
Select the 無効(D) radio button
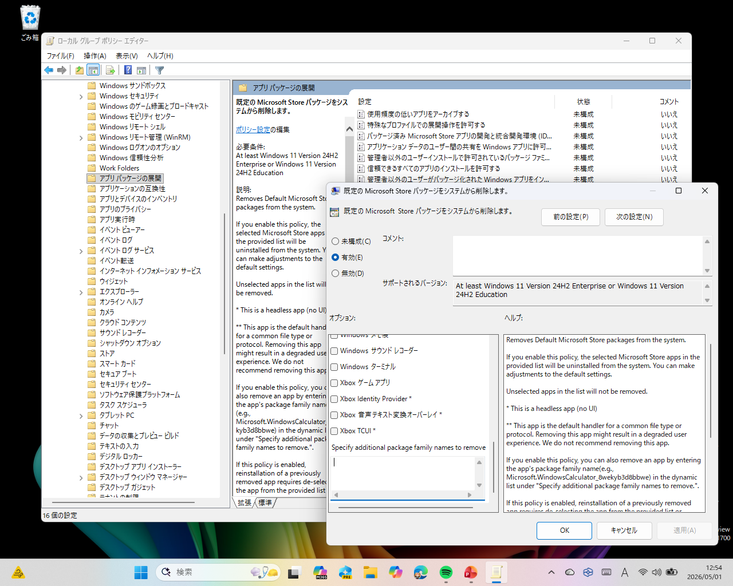pyautogui.click(x=336, y=274)
